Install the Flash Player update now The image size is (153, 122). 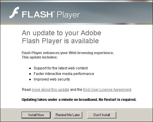[x=36, y=115]
